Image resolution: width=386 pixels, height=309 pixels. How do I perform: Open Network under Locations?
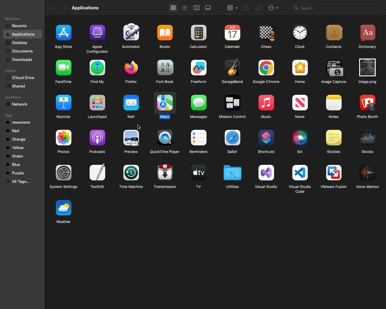click(x=22, y=104)
